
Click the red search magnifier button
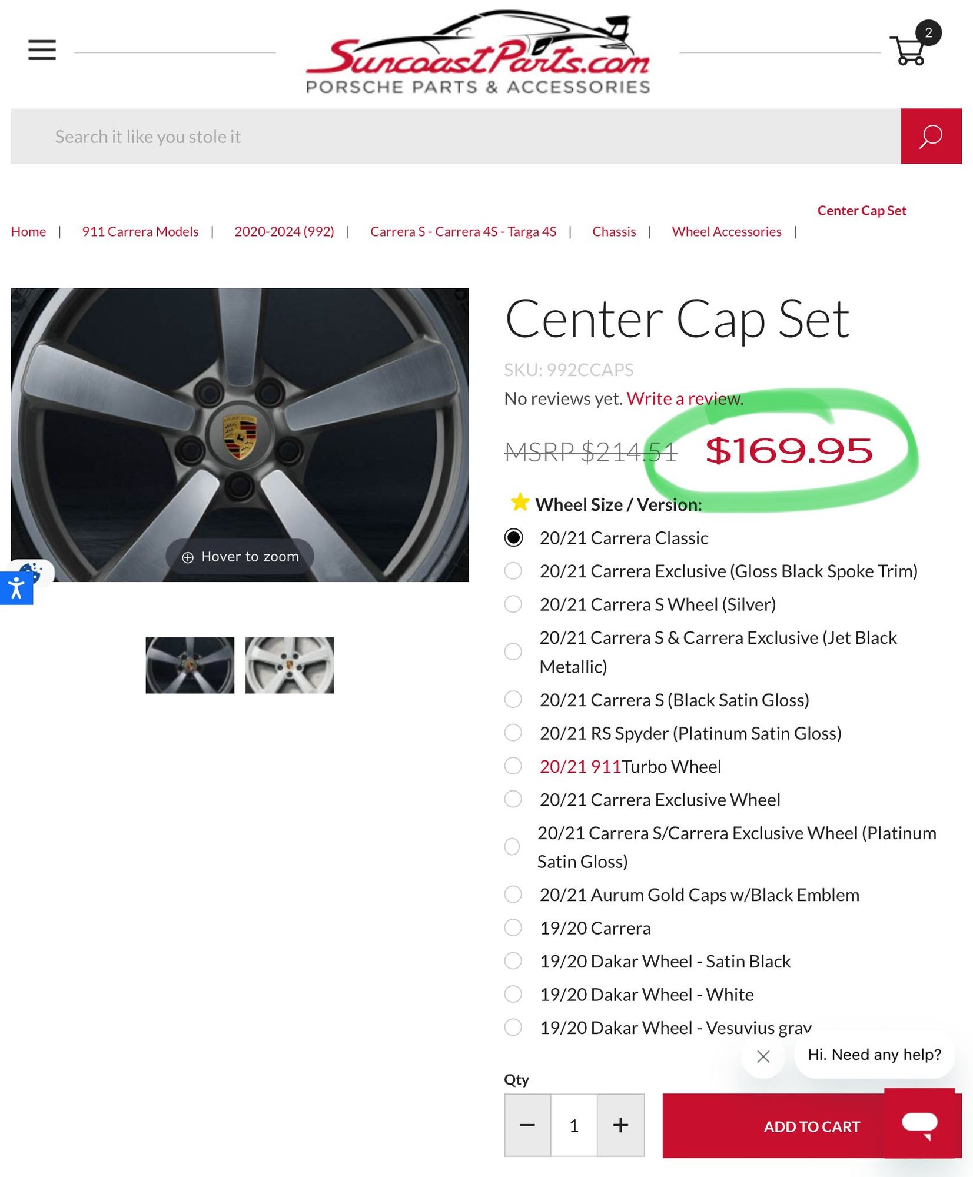[930, 136]
